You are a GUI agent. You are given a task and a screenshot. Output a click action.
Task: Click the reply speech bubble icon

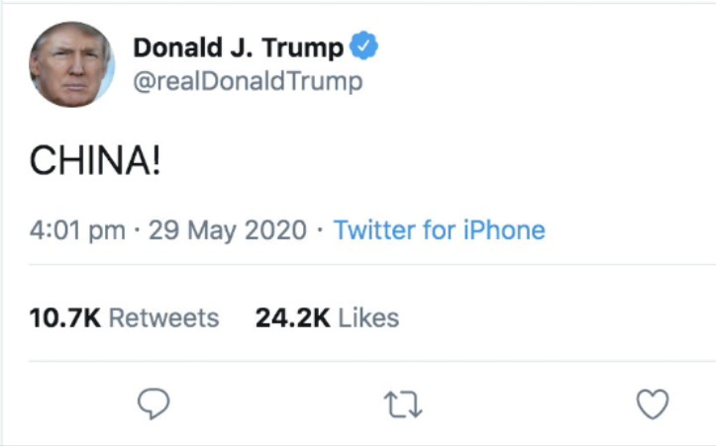152,403
